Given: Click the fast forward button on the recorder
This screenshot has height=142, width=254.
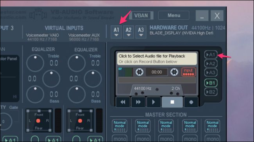Looking at the screenshot, I should (138, 102).
